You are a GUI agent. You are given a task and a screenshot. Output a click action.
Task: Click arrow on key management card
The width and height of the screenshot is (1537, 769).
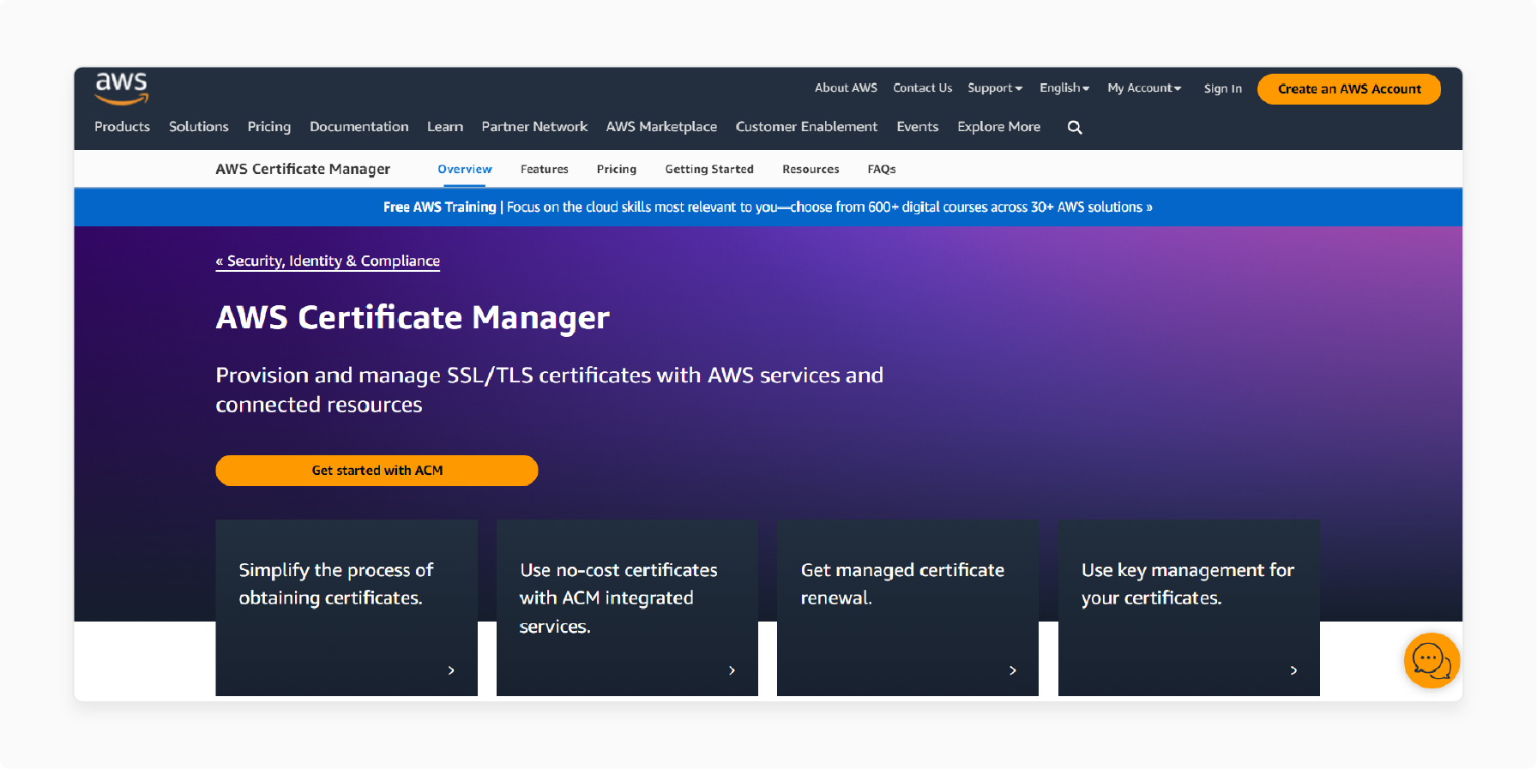coord(1293,670)
